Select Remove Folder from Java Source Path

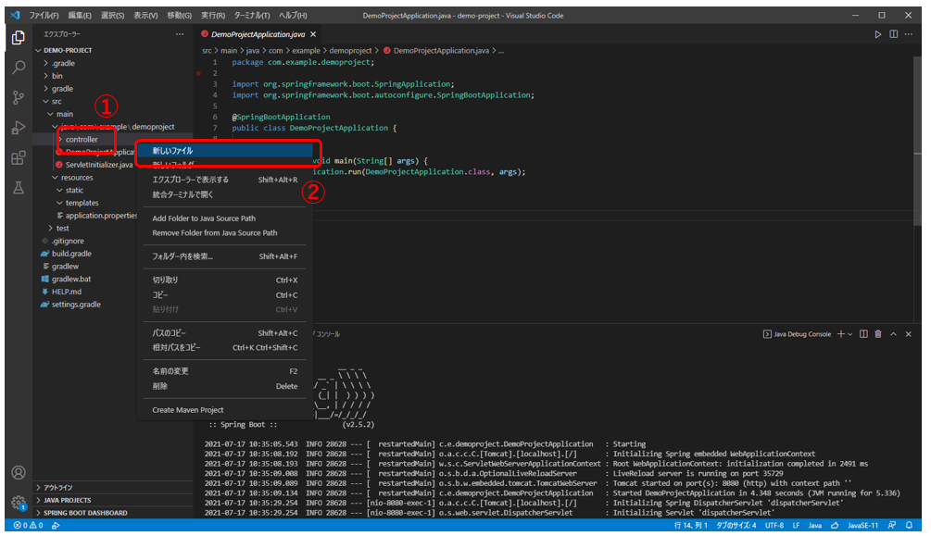pos(224,233)
